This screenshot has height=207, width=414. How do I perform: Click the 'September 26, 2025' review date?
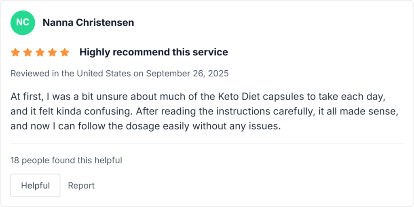tap(187, 74)
